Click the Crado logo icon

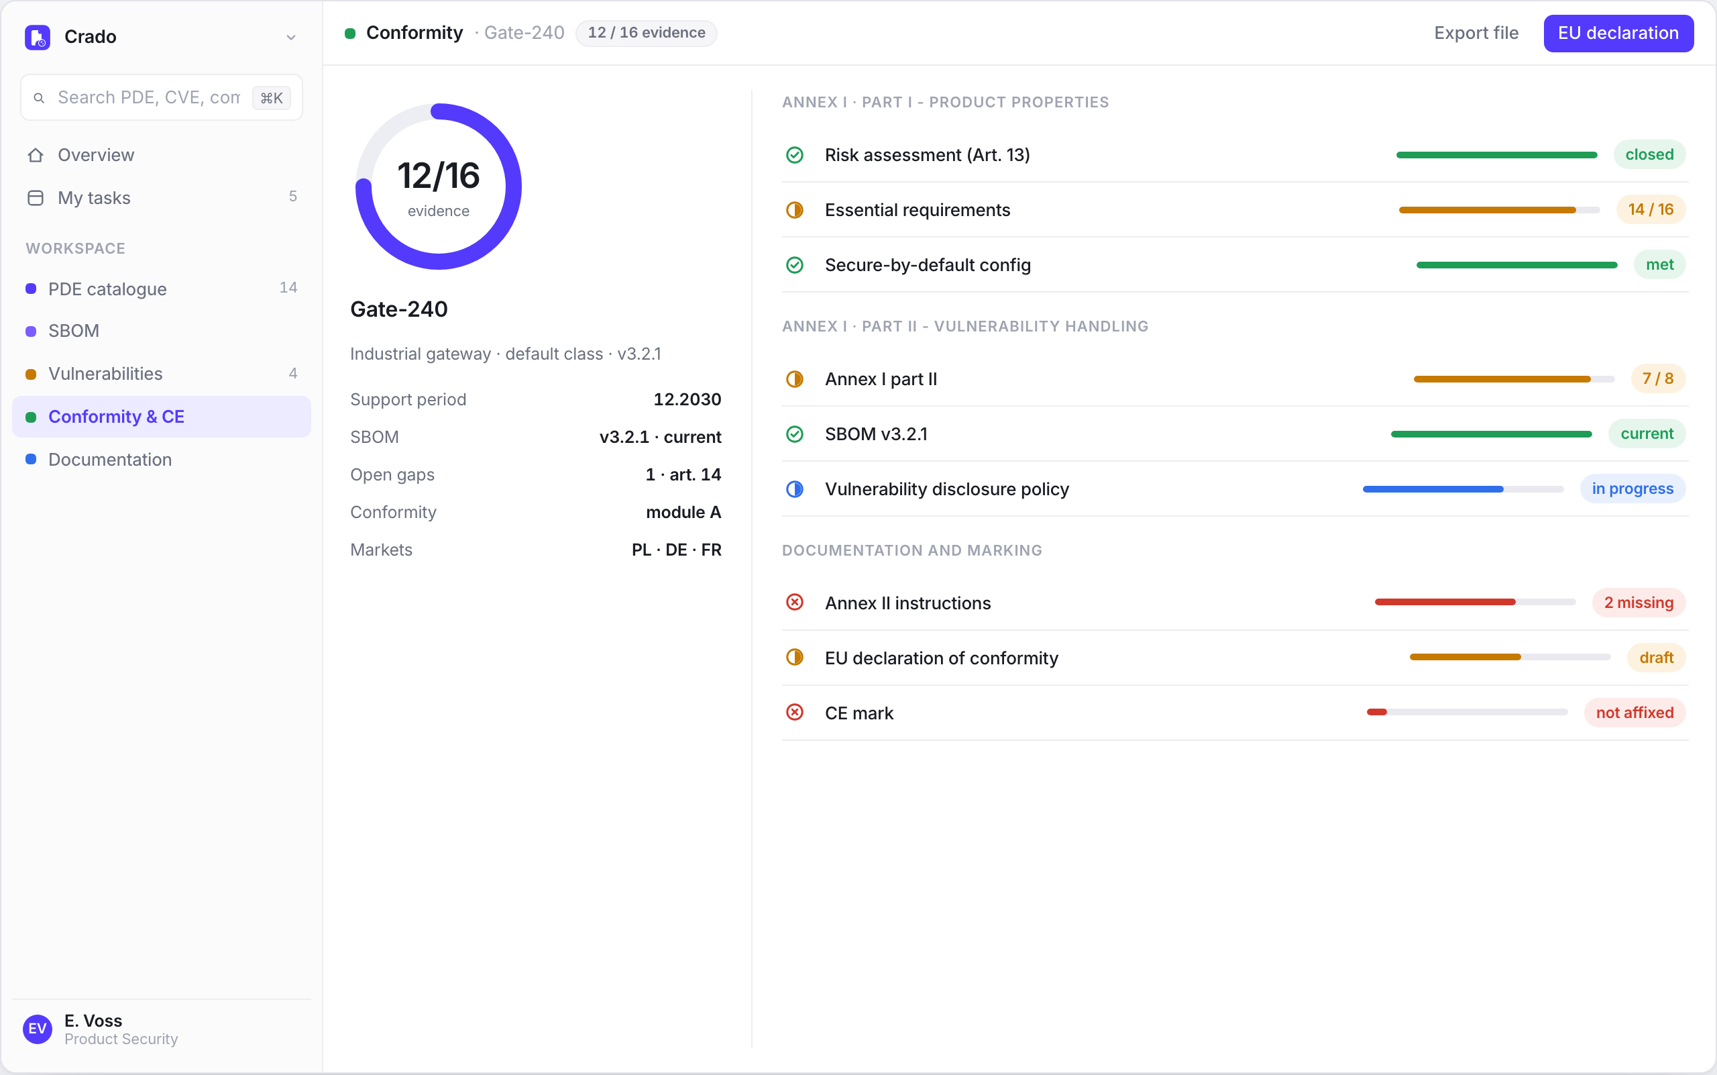37,37
